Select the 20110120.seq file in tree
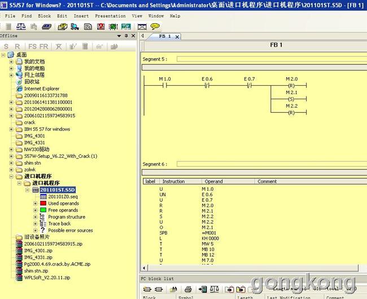The width and height of the screenshot is (367, 299). [63, 197]
